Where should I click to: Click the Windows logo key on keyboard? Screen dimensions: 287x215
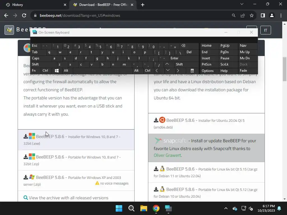(57, 71)
